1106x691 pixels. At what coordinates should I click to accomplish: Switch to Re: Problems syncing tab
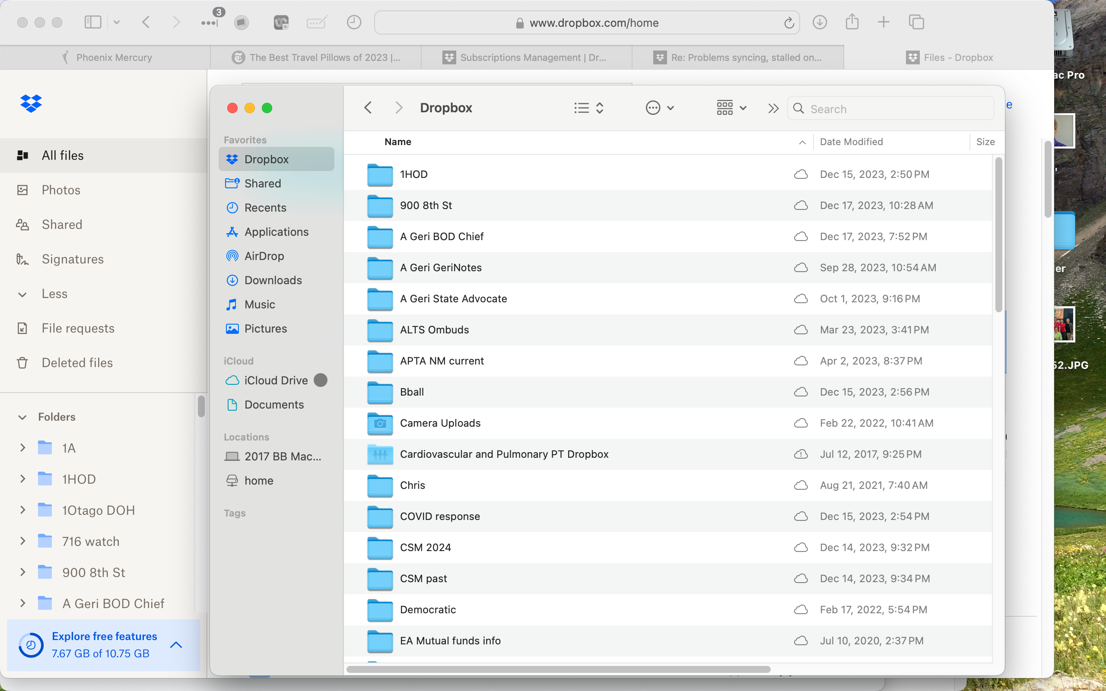click(x=737, y=57)
